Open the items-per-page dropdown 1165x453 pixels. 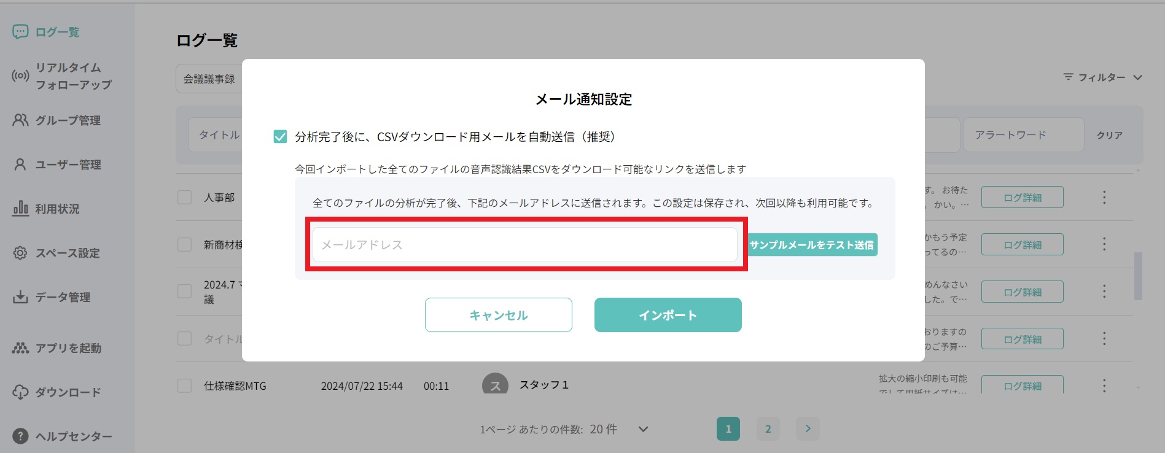643,429
